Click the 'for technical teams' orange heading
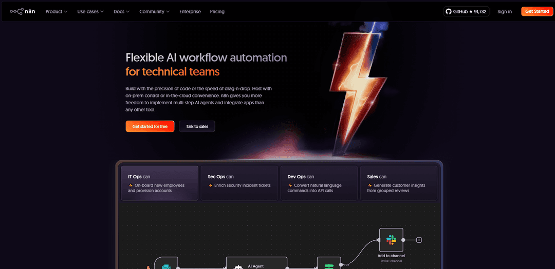The image size is (555, 269). 172,72
